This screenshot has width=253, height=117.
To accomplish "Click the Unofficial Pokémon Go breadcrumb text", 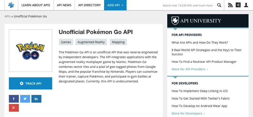I will (30, 16).
